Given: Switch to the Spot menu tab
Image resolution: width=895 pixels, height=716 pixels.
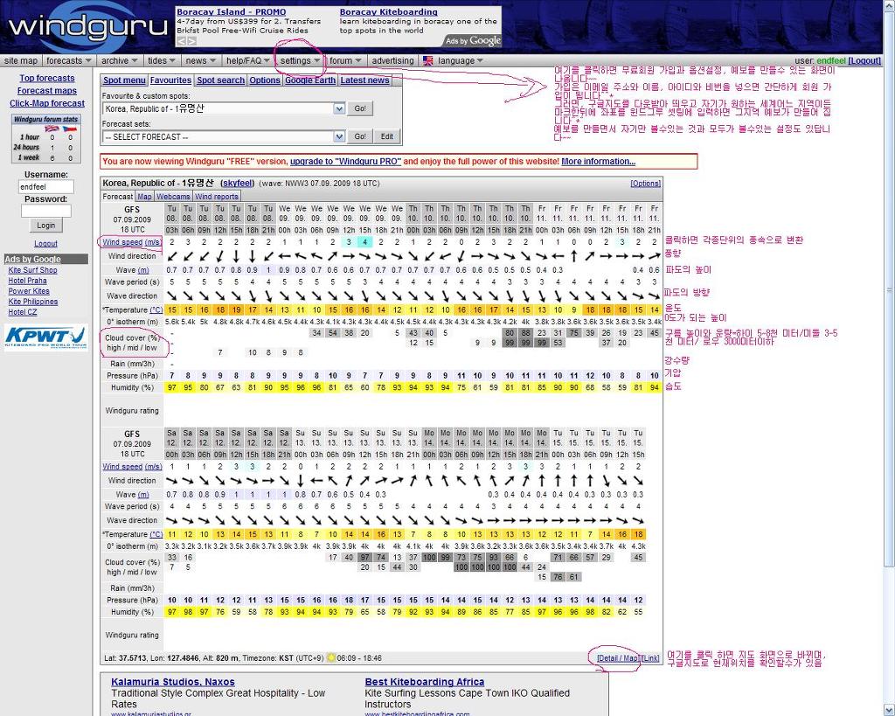Looking at the screenshot, I should tap(124, 80).
